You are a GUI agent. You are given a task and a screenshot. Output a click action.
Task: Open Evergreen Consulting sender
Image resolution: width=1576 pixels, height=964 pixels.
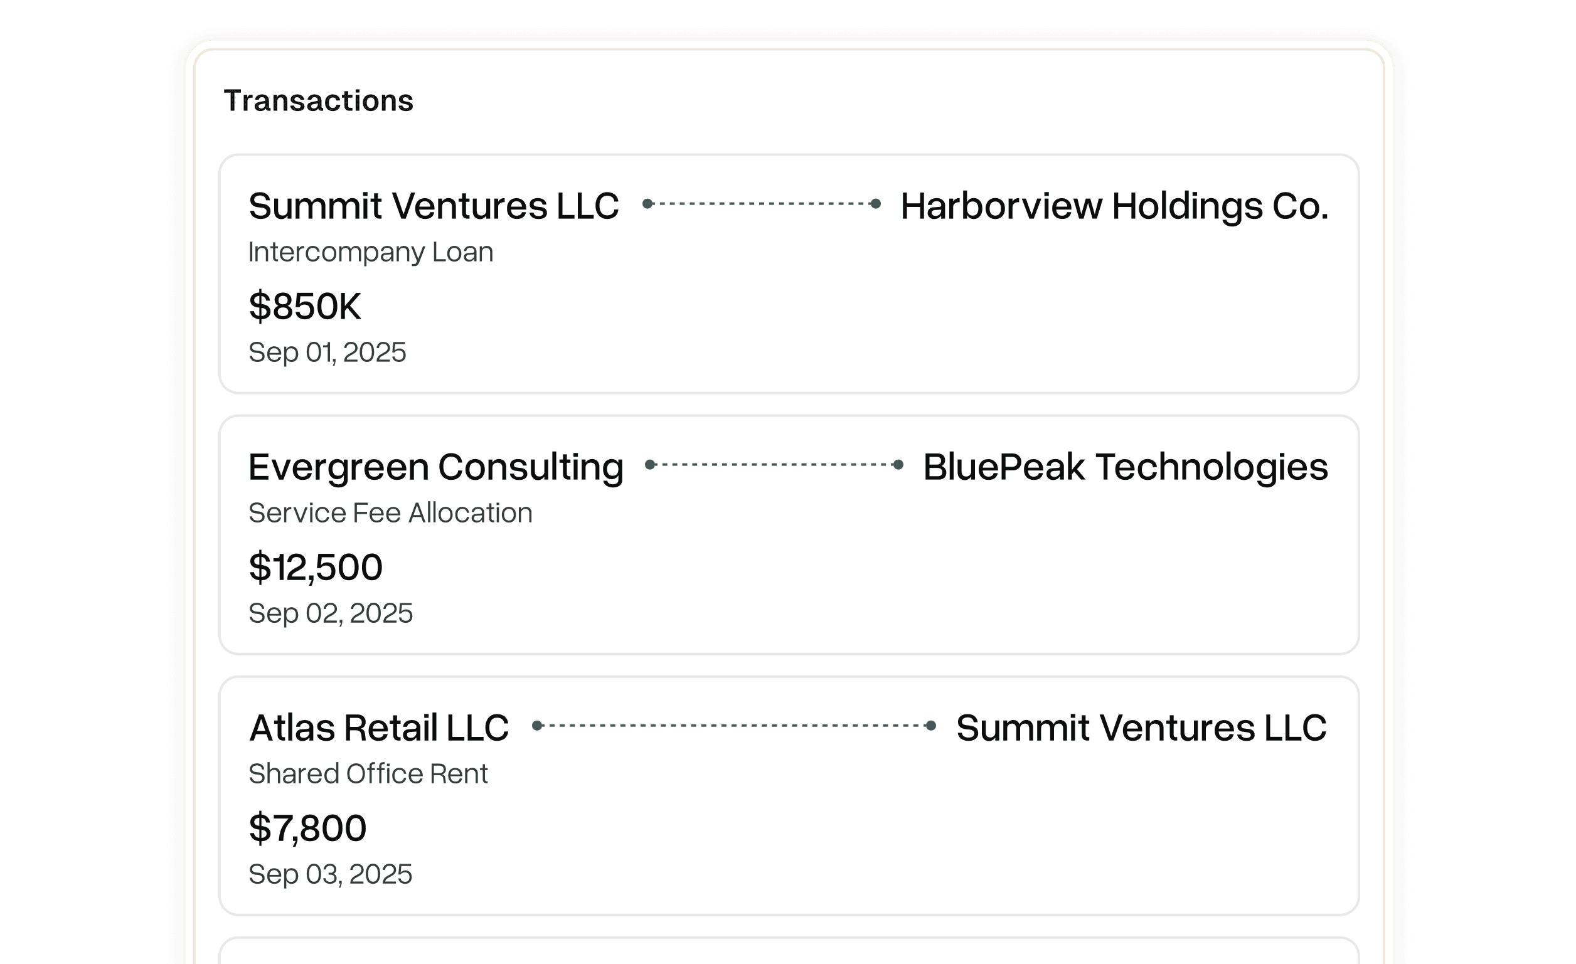tap(435, 467)
